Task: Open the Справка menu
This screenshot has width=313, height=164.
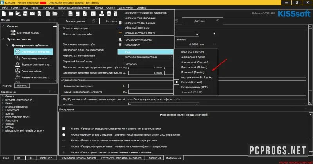Action: point(141,7)
